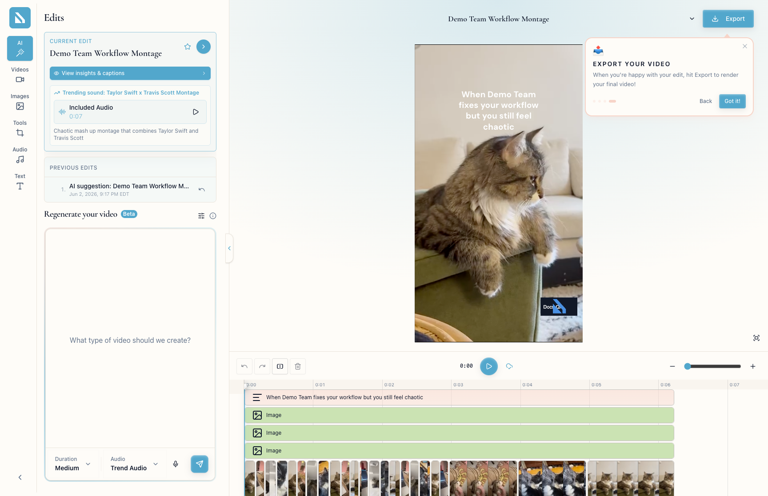Screen dimensions: 768x496
Task: Open current edit details arrow button
Action: (204, 47)
